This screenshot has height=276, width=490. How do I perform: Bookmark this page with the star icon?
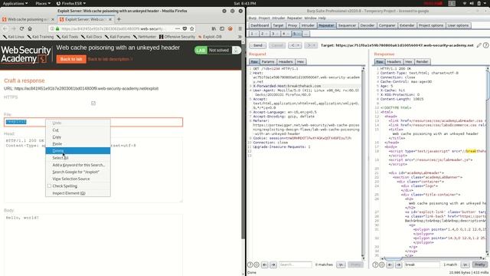point(192,28)
